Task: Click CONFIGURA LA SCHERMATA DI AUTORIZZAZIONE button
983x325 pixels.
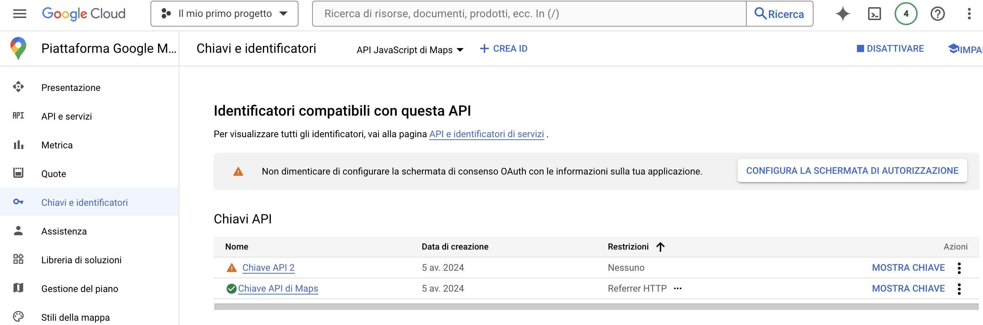Action: [x=852, y=171]
